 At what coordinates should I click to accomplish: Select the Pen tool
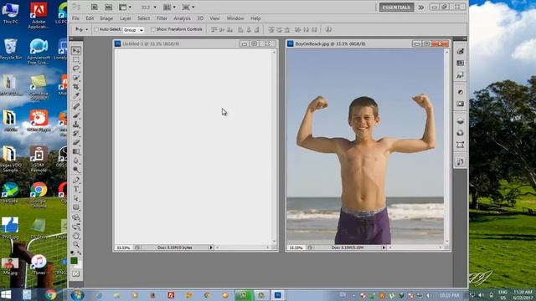[76, 180]
